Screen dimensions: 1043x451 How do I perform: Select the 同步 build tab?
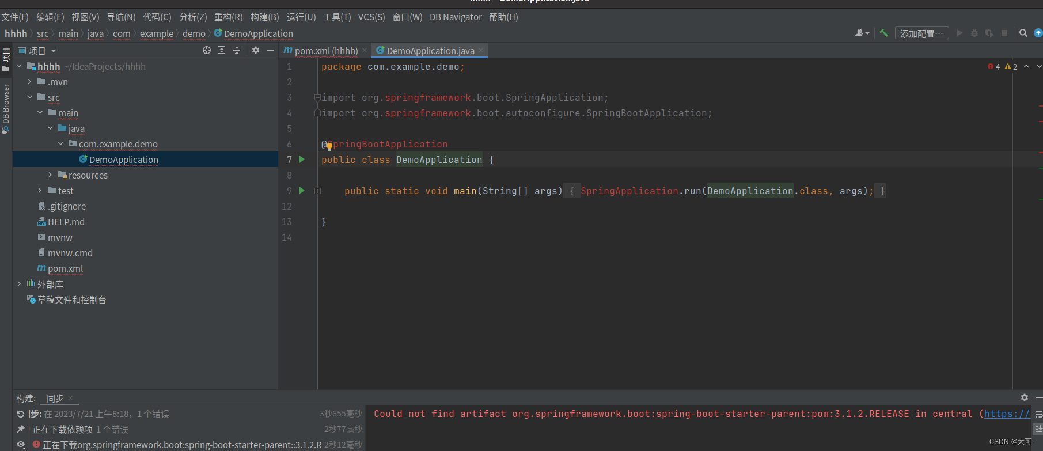click(55, 399)
